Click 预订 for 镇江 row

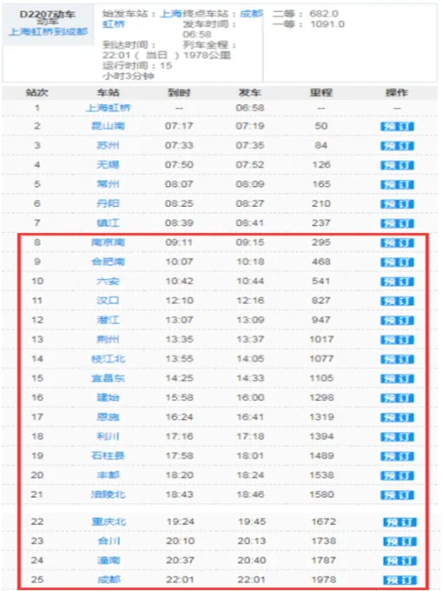click(397, 223)
